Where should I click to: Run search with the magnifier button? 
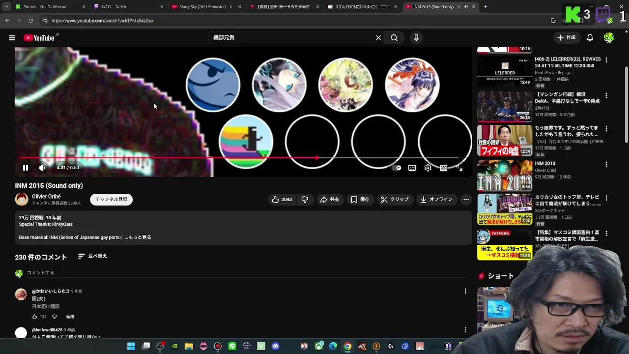tap(394, 38)
